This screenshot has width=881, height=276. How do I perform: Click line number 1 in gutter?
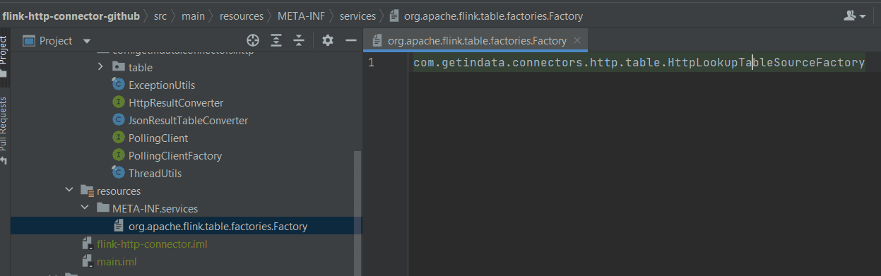pos(371,63)
